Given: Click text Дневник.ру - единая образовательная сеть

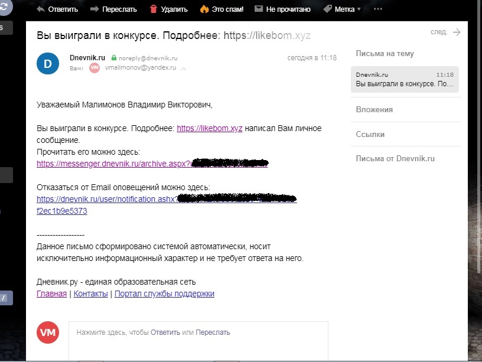Looking at the screenshot, I should coord(116,282).
